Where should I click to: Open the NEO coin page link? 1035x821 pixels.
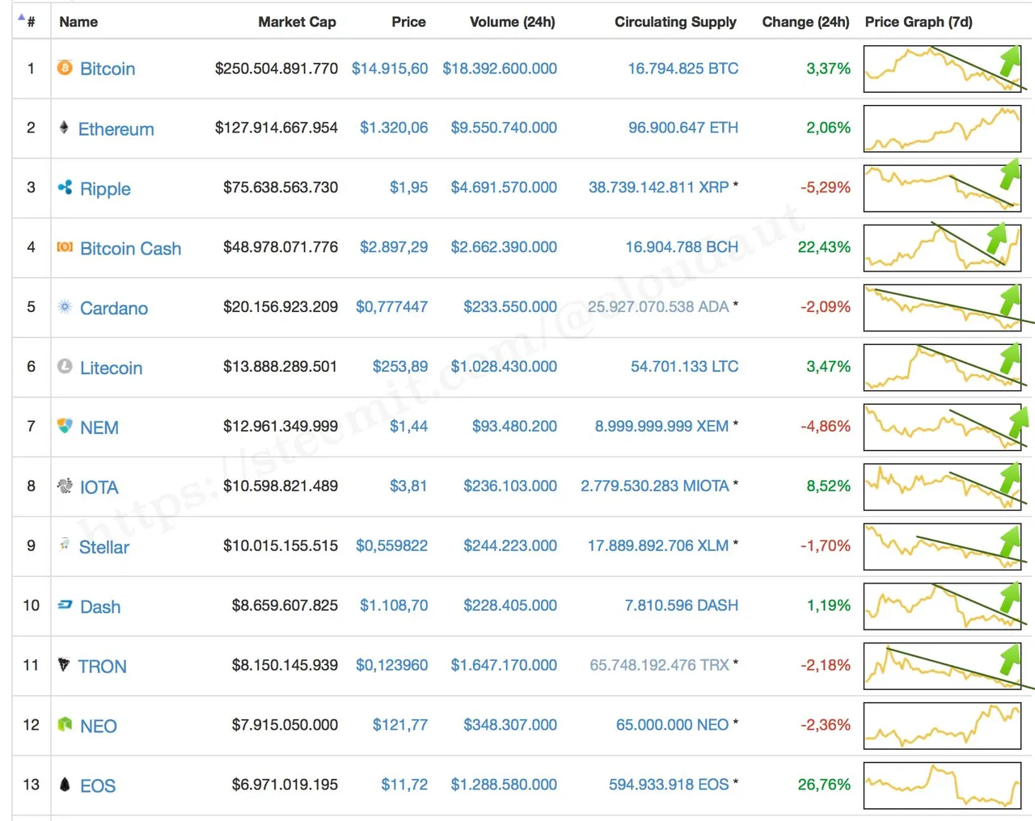point(98,726)
